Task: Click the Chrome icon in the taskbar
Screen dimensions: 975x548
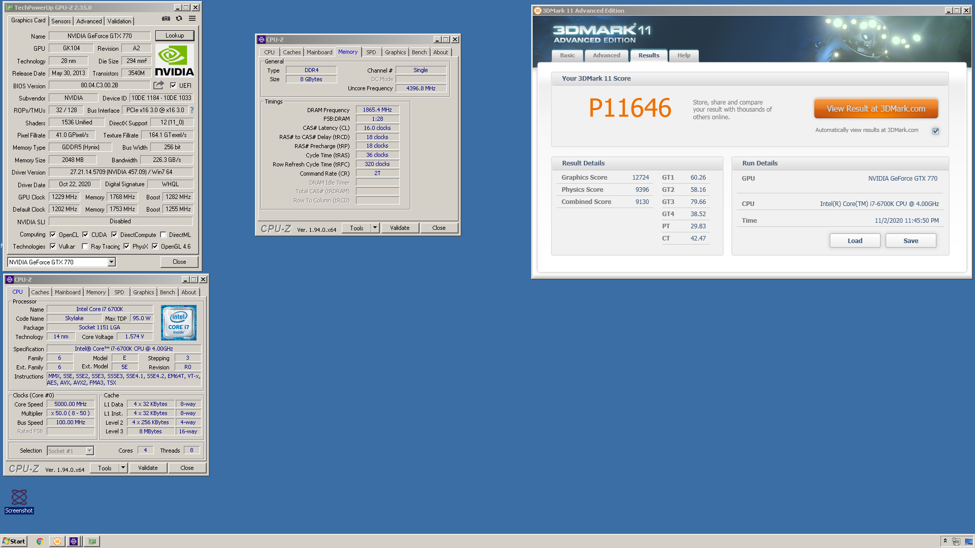Action: [40, 541]
